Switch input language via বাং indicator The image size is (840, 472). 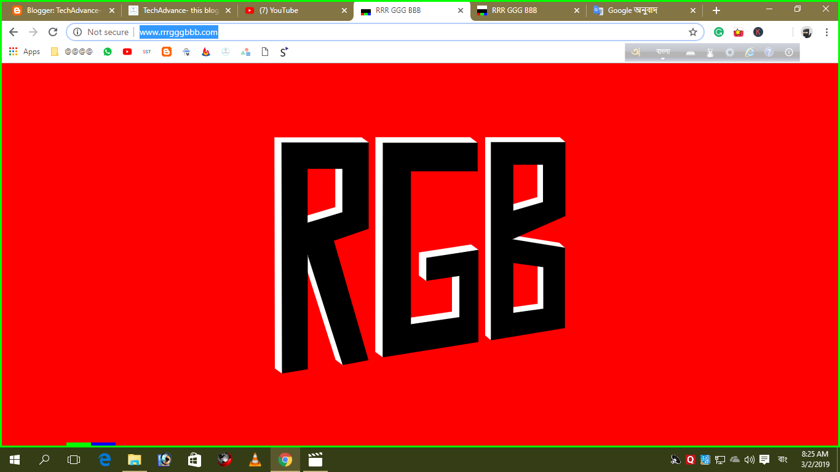[x=783, y=460]
